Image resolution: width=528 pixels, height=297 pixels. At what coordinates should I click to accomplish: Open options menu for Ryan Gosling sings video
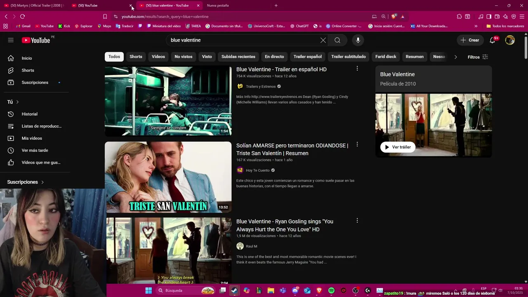tap(357, 221)
